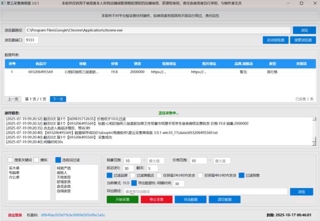Click the 启动浏览器 button
Viewport: 320px width, 221px height.
276,40
